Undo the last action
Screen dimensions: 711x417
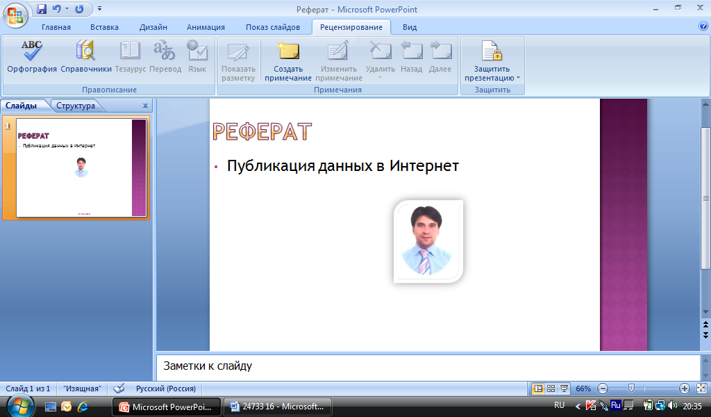point(56,9)
